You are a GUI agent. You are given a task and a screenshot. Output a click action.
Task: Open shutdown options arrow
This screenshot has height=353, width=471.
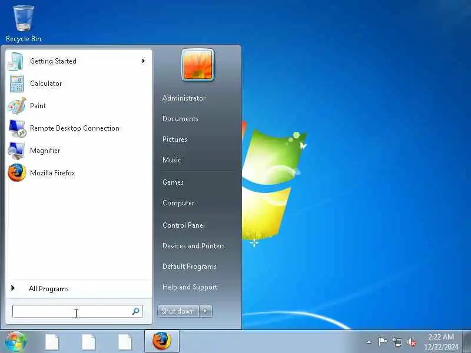click(x=205, y=311)
